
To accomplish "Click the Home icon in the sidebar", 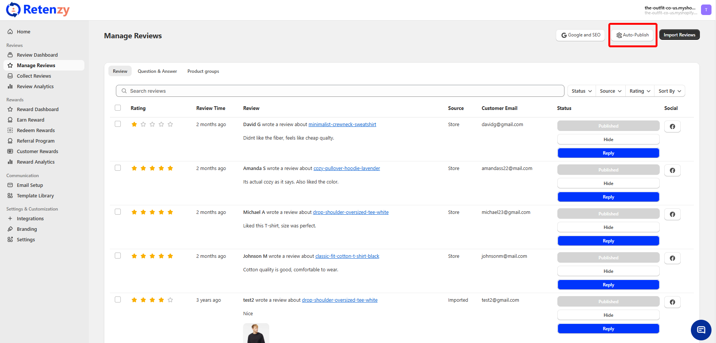I will (x=10, y=32).
